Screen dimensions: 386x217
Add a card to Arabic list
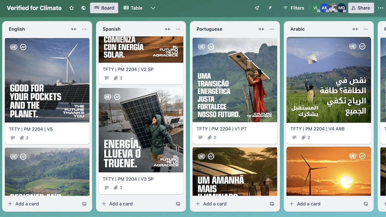coord(305,204)
